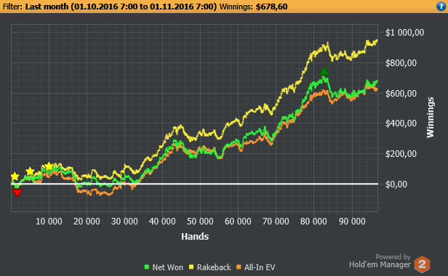Click the $400,00 axis label
This screenshot has height=276, width=448.
click(x=401, y=123)
